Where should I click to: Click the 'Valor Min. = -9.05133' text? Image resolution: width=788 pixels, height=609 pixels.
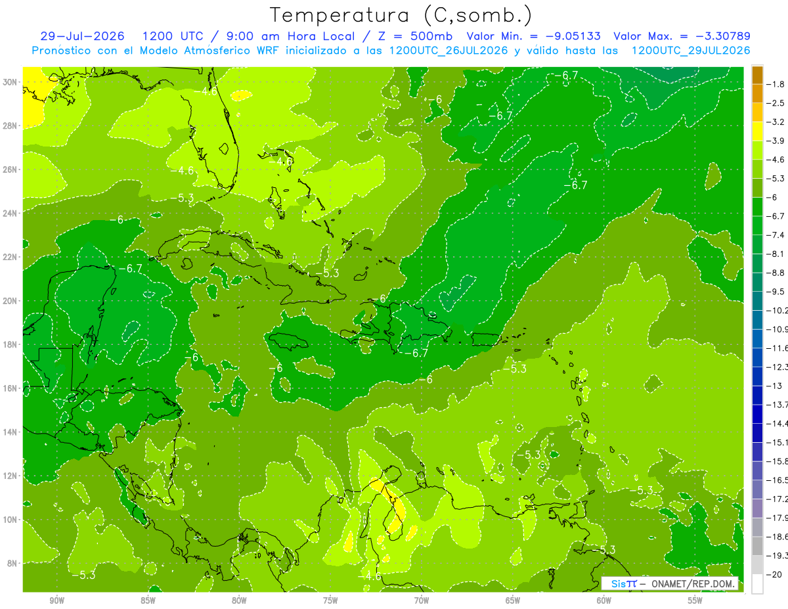click(535, 36)
